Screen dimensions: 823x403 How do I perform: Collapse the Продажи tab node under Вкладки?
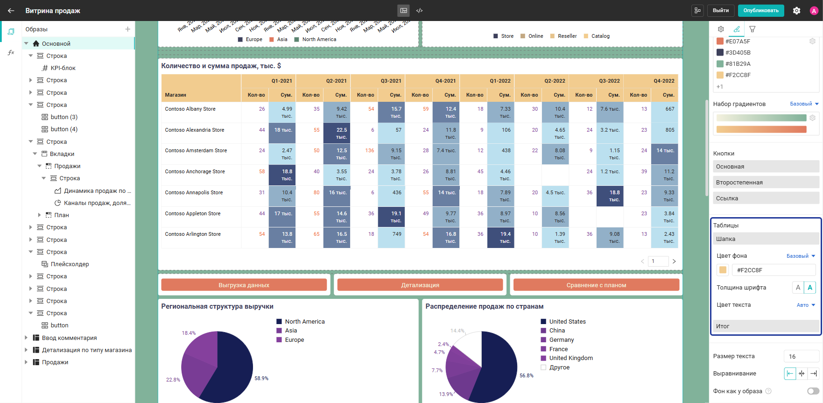(40, 166)
